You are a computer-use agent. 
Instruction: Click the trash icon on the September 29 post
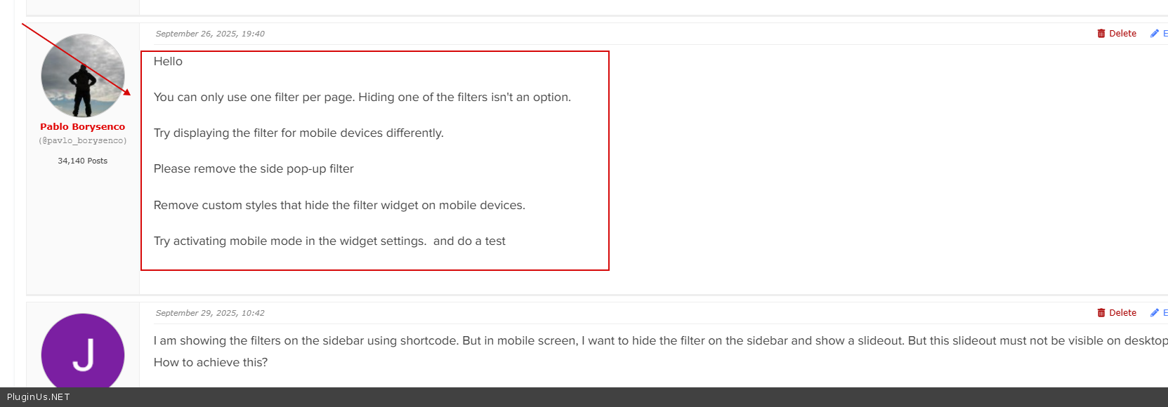point(1101,313)
